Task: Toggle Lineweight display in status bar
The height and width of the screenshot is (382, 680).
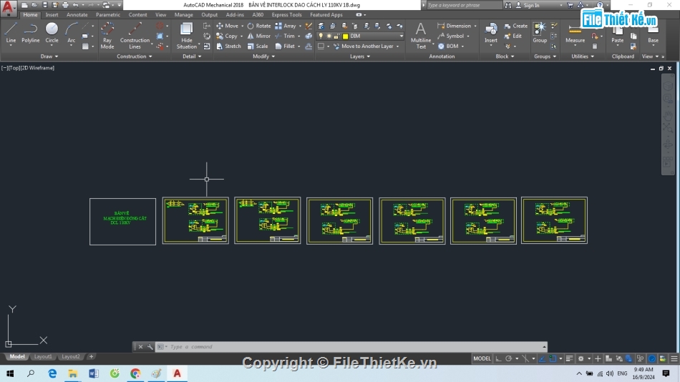Action: pyautogui.click(x=570, y=358)
